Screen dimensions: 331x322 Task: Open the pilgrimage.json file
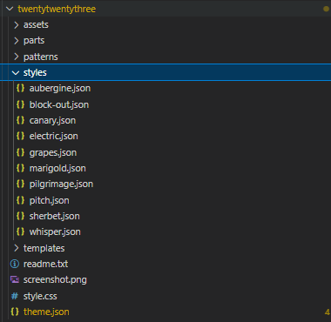(x=61, y=184)
